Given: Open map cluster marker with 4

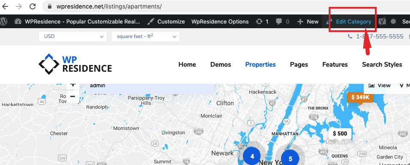Looking at the screenshot, I should tap(252, 156).
